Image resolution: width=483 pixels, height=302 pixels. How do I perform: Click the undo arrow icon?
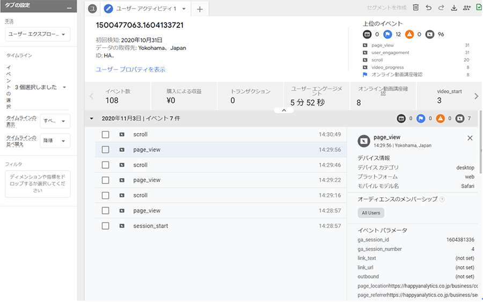[x=428, y=8]
